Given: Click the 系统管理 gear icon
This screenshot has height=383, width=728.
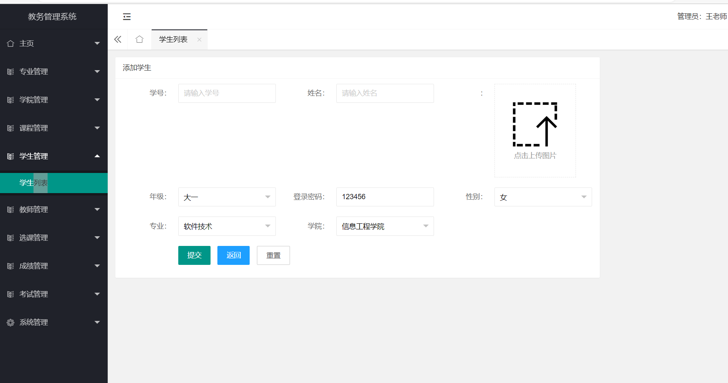Looking at the screenshot, I should pos(10,323).
